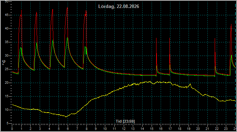Pick the 10 value on temperature axis
Image resolution: width=237 pixels, height=132 pixels.
tap(7, 110)
